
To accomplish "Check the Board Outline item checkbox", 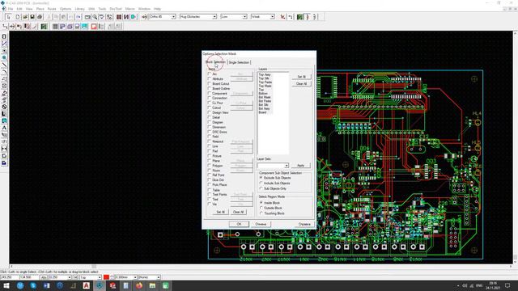I will (x=209, y=88).
